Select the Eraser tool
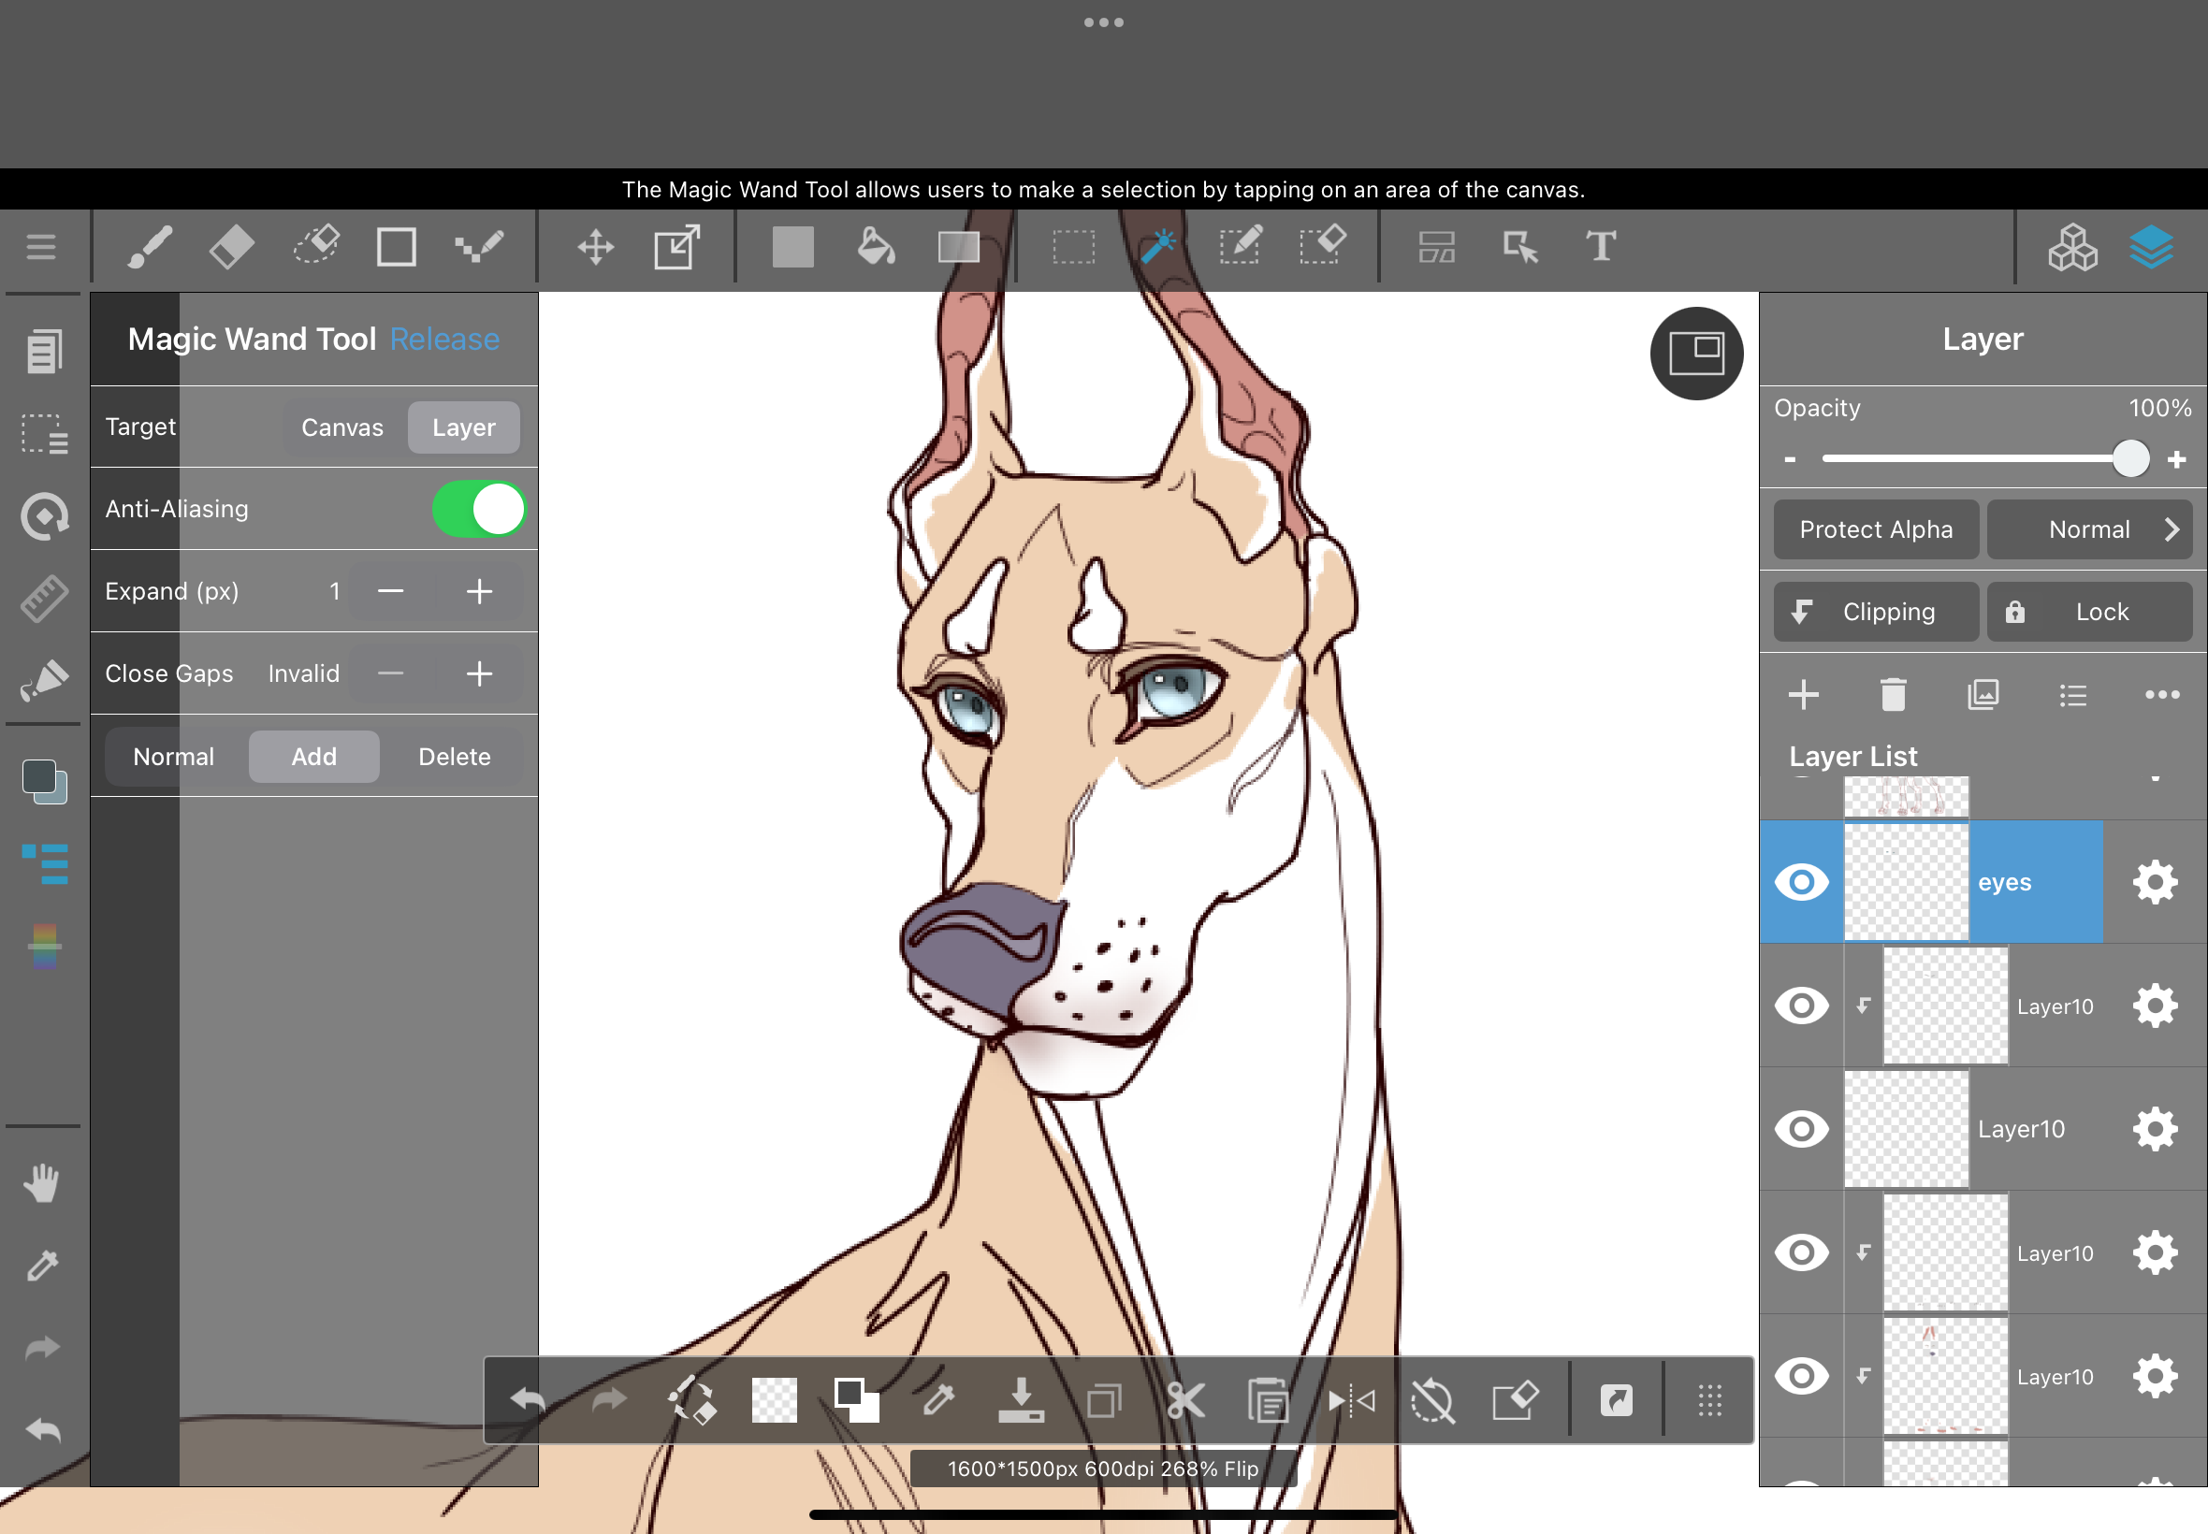Screen dimensions: 2208x1534 232,247
